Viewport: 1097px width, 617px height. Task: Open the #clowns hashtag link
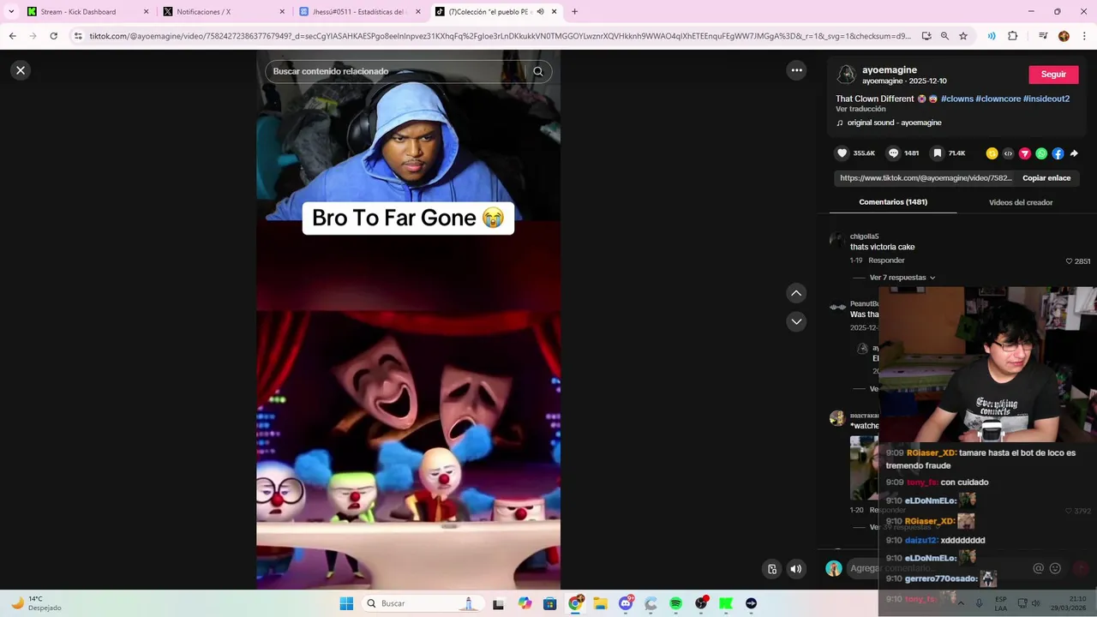956,99
